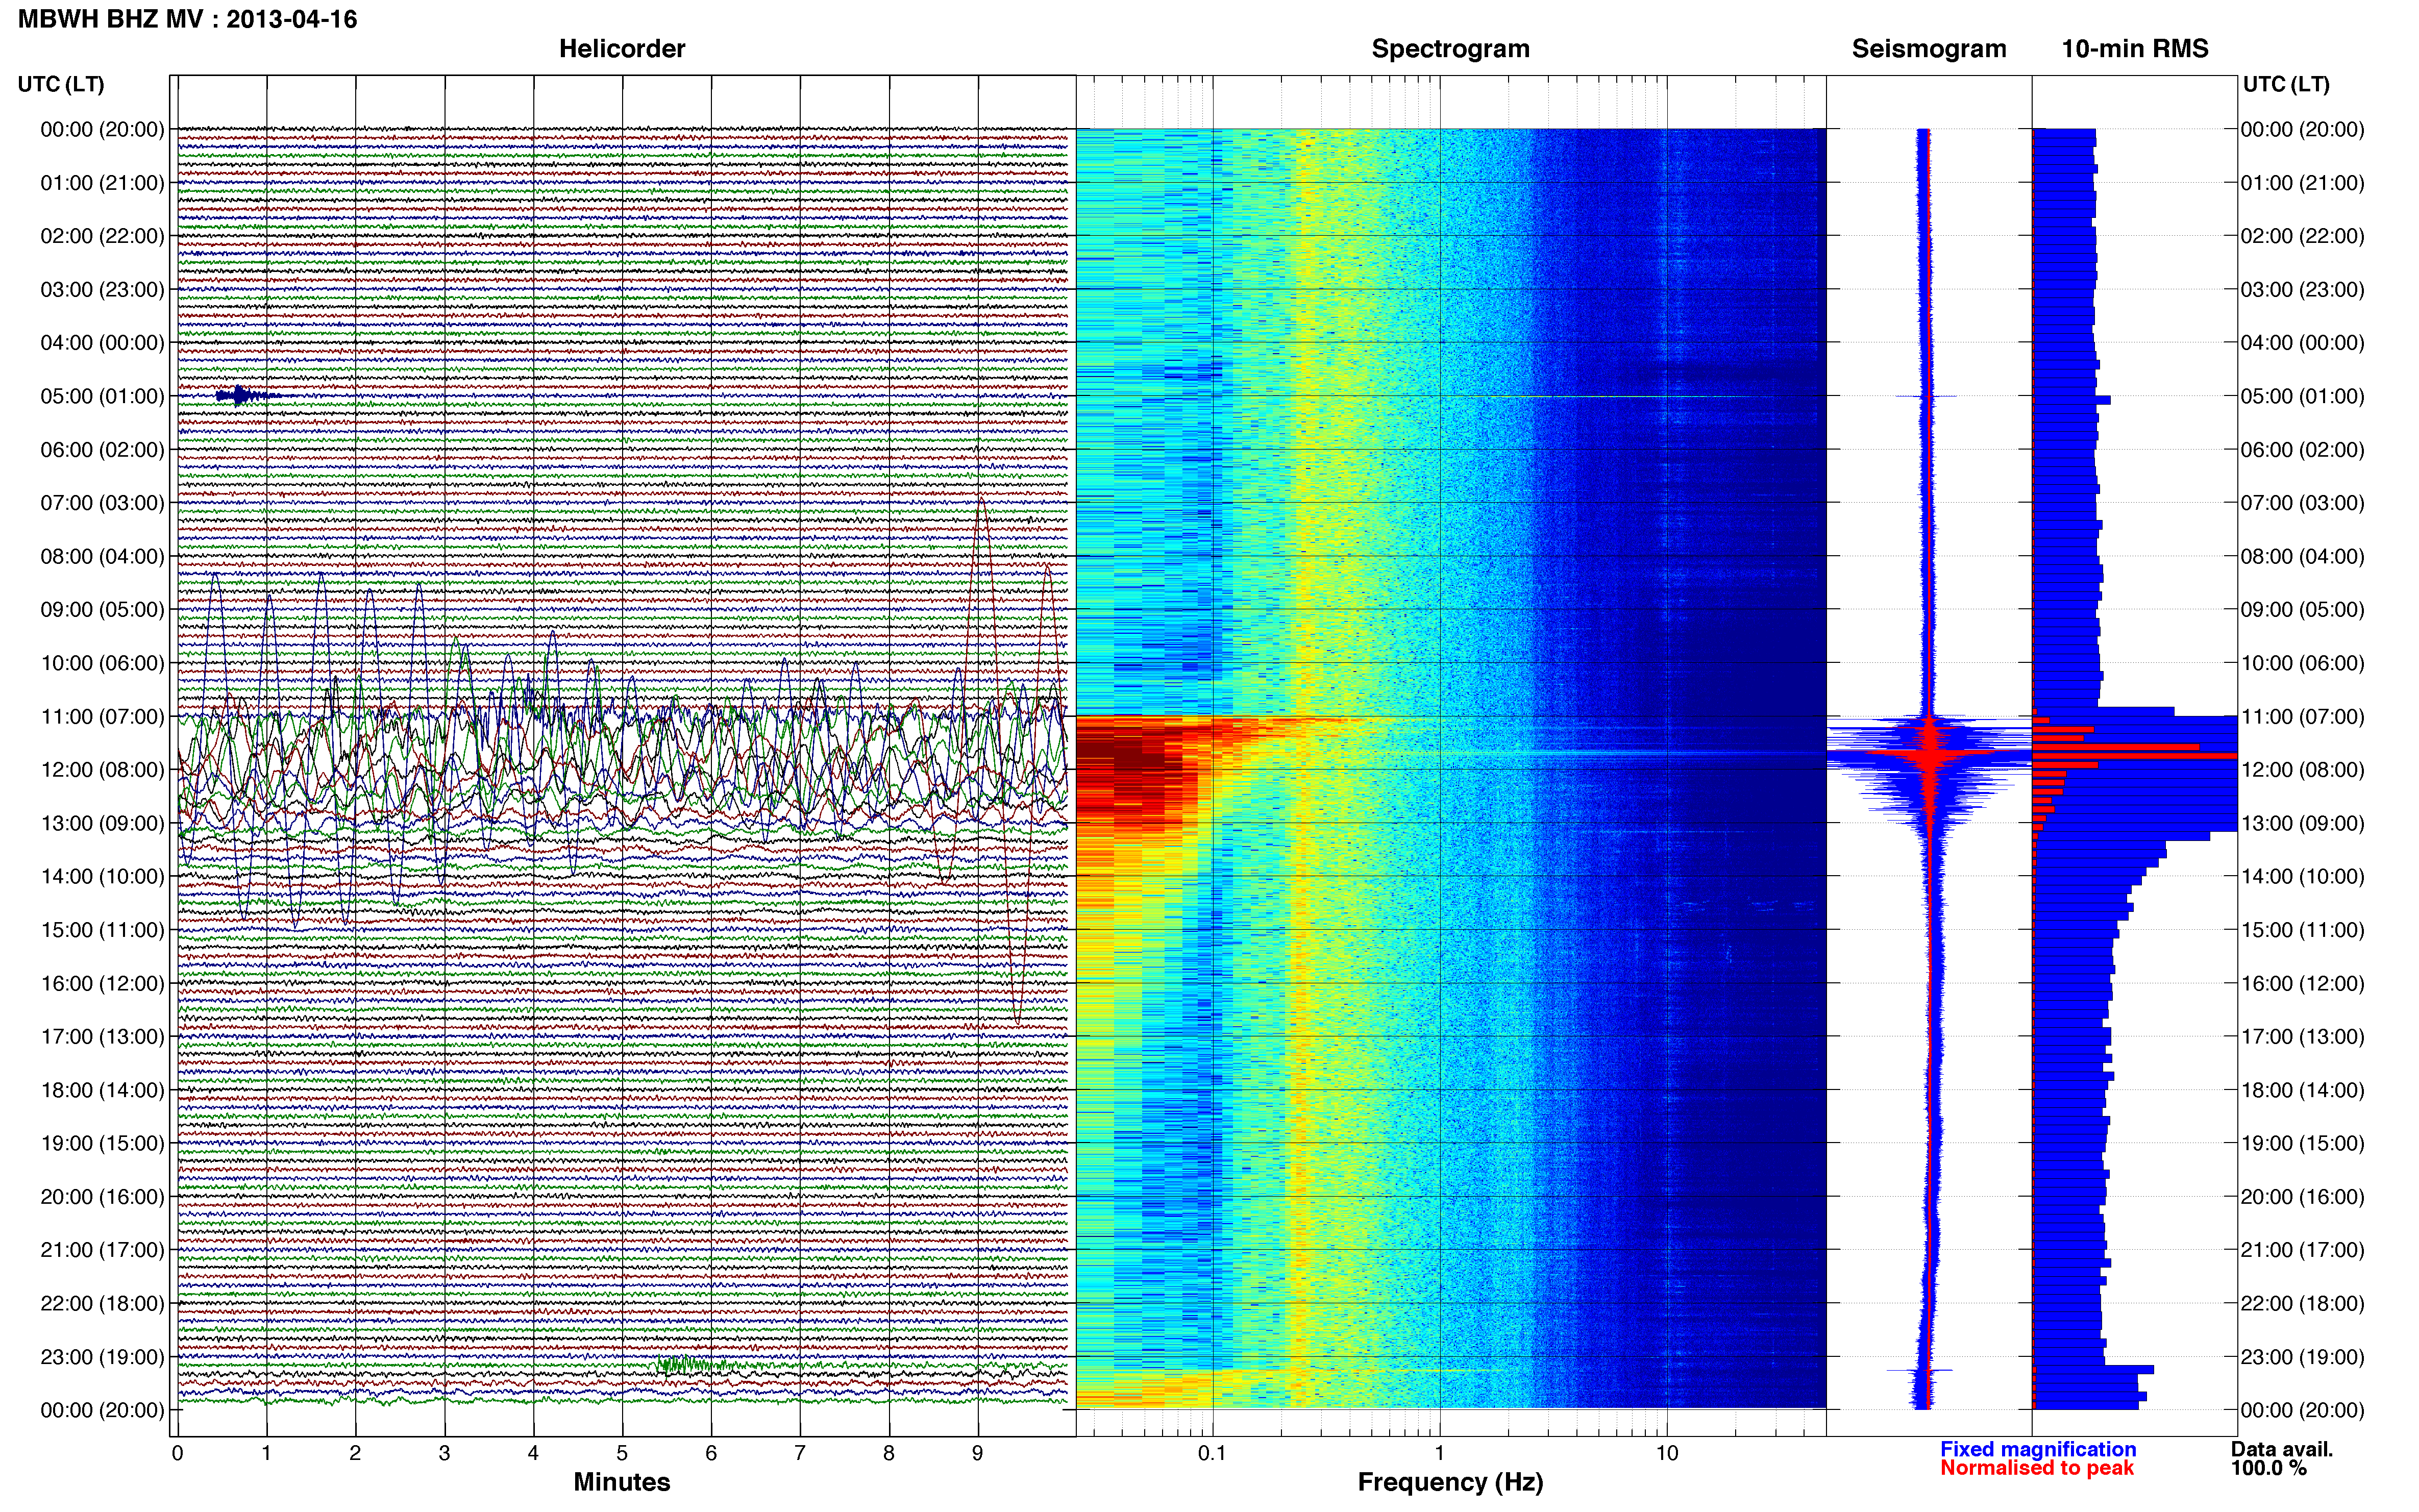The width and height of the screenshot is (2419, 1512).
Task: Click the '03:00 (23:00)' label beside the Helicorder
Action: (102, 290)
